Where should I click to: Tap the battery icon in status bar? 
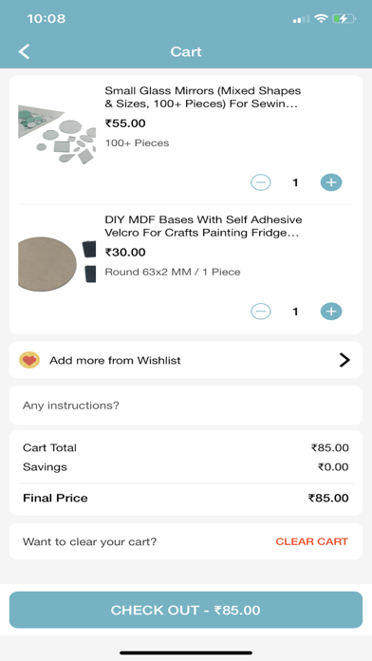pyautogui.click(x=344, y=19)
